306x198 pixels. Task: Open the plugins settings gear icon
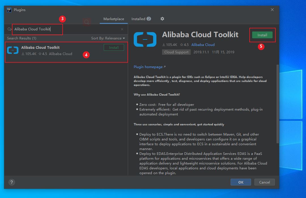pyautogui.click(x=162, y=19)
